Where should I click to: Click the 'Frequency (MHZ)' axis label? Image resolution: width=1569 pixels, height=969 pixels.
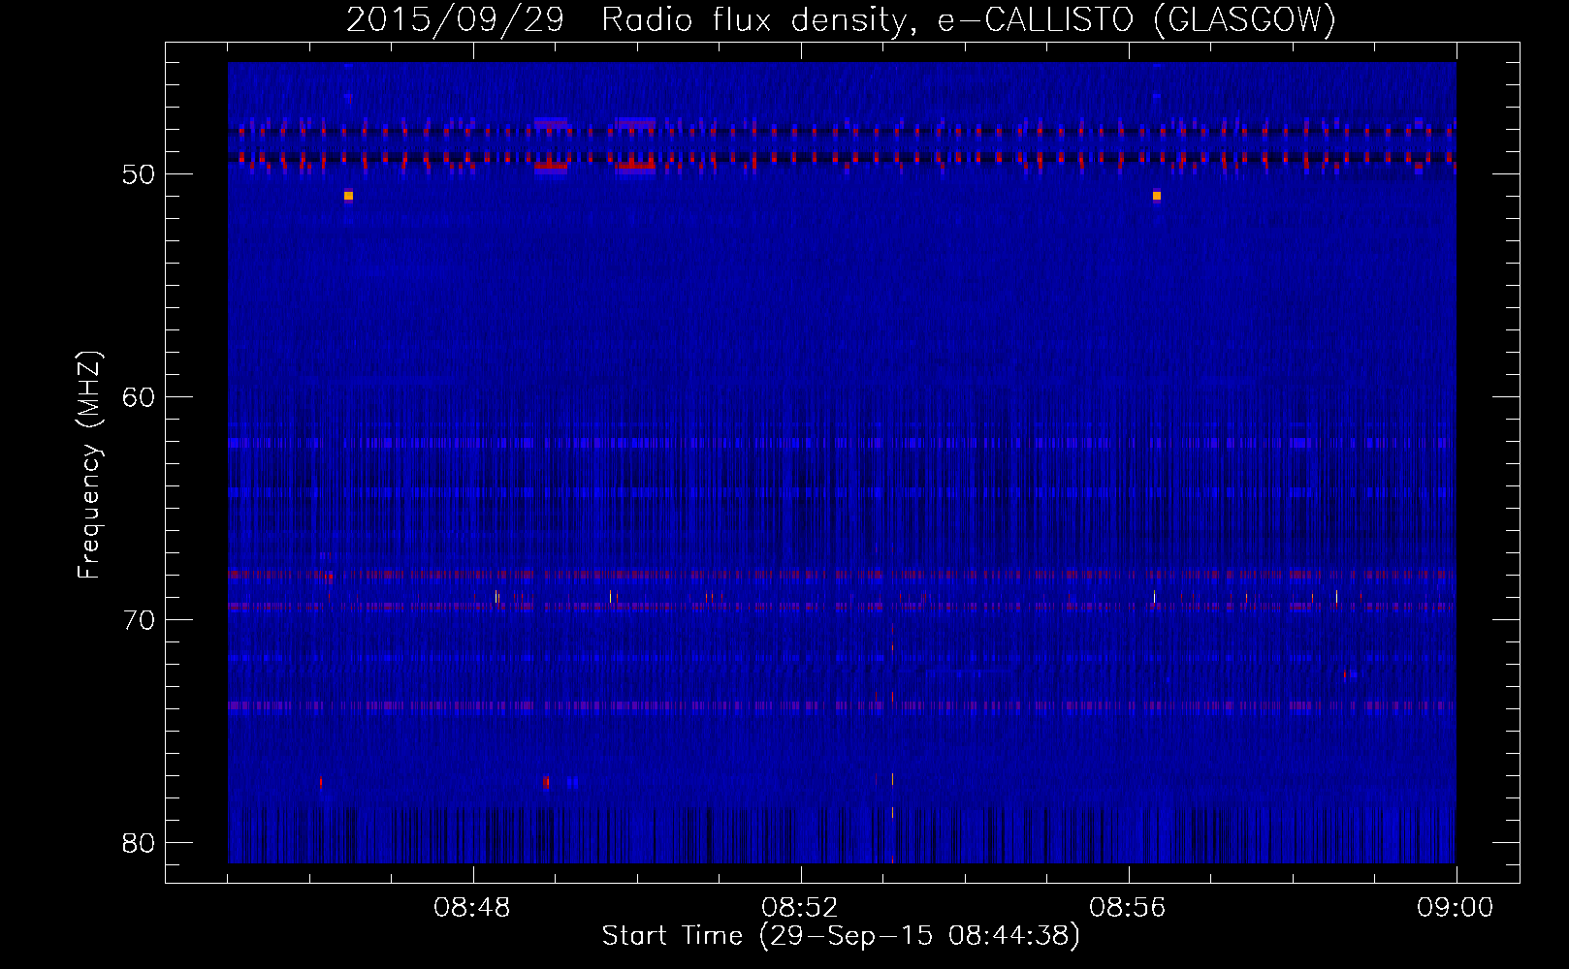coord(89,465)
